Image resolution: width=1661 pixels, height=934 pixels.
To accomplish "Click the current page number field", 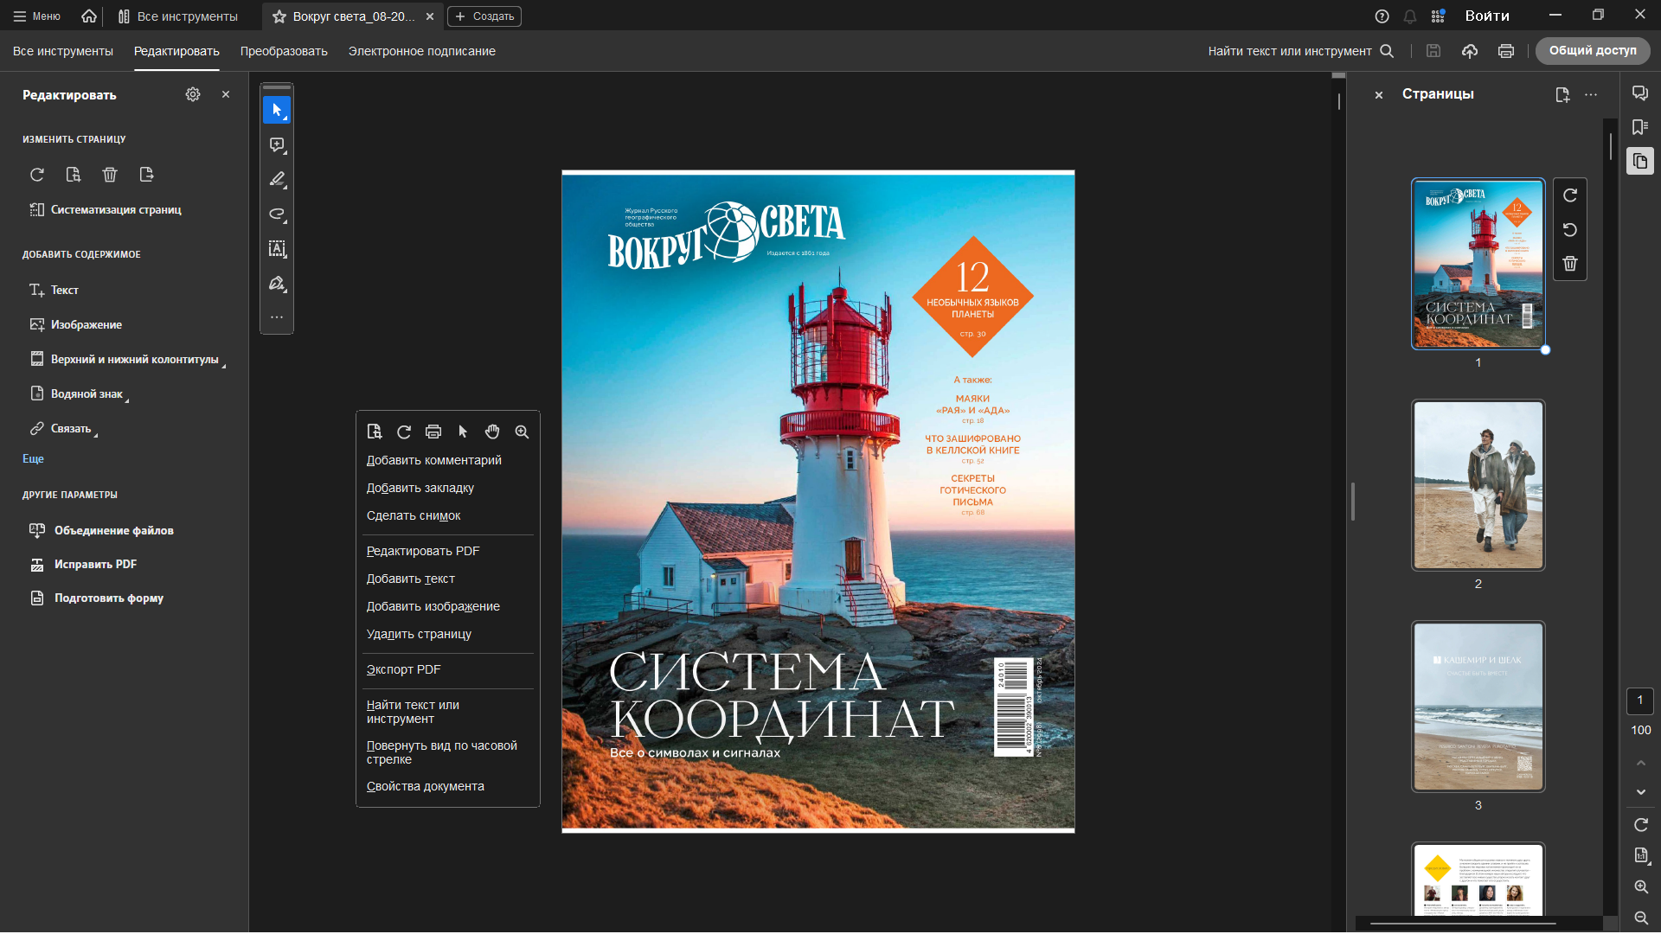I will [x=1639, y=700].
